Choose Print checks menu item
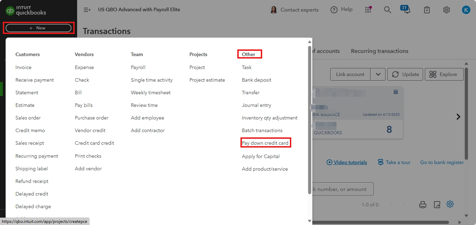Viewport: 476px width, 225px height. coord(88,156)
